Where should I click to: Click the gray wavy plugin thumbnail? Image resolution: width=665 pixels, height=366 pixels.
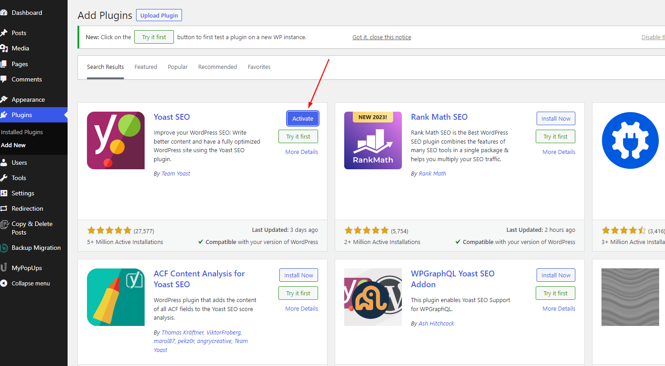click(x=630, y=297)
